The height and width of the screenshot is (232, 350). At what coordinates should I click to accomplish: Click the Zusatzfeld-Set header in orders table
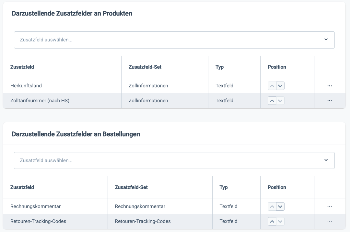131,187
